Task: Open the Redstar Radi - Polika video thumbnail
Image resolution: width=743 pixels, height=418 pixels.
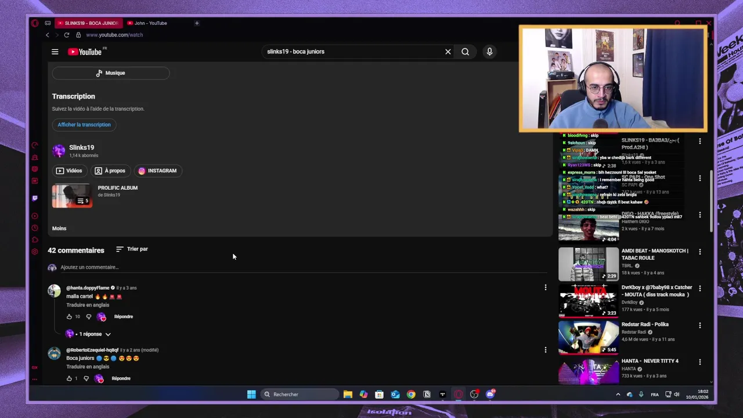Action: [589, 338]
